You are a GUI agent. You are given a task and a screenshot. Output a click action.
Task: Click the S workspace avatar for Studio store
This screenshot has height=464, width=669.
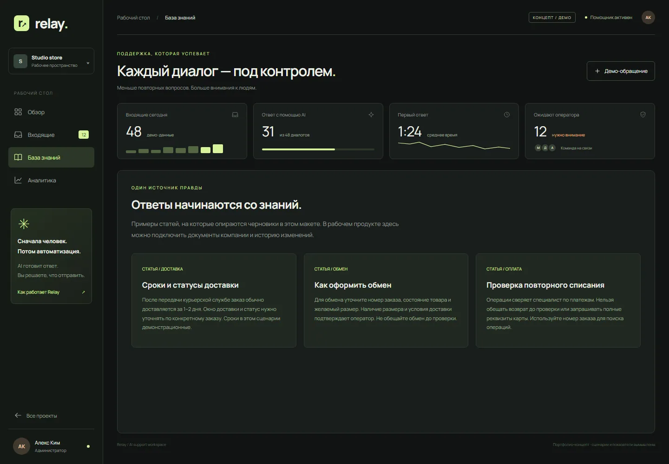[x=20, y=61]
